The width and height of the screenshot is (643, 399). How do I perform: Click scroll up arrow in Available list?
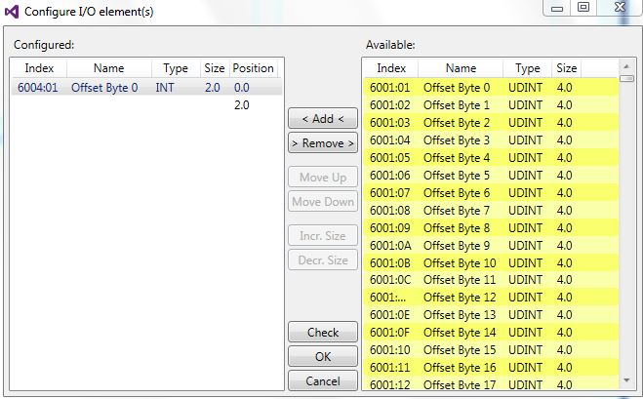[x=626, y=66]
